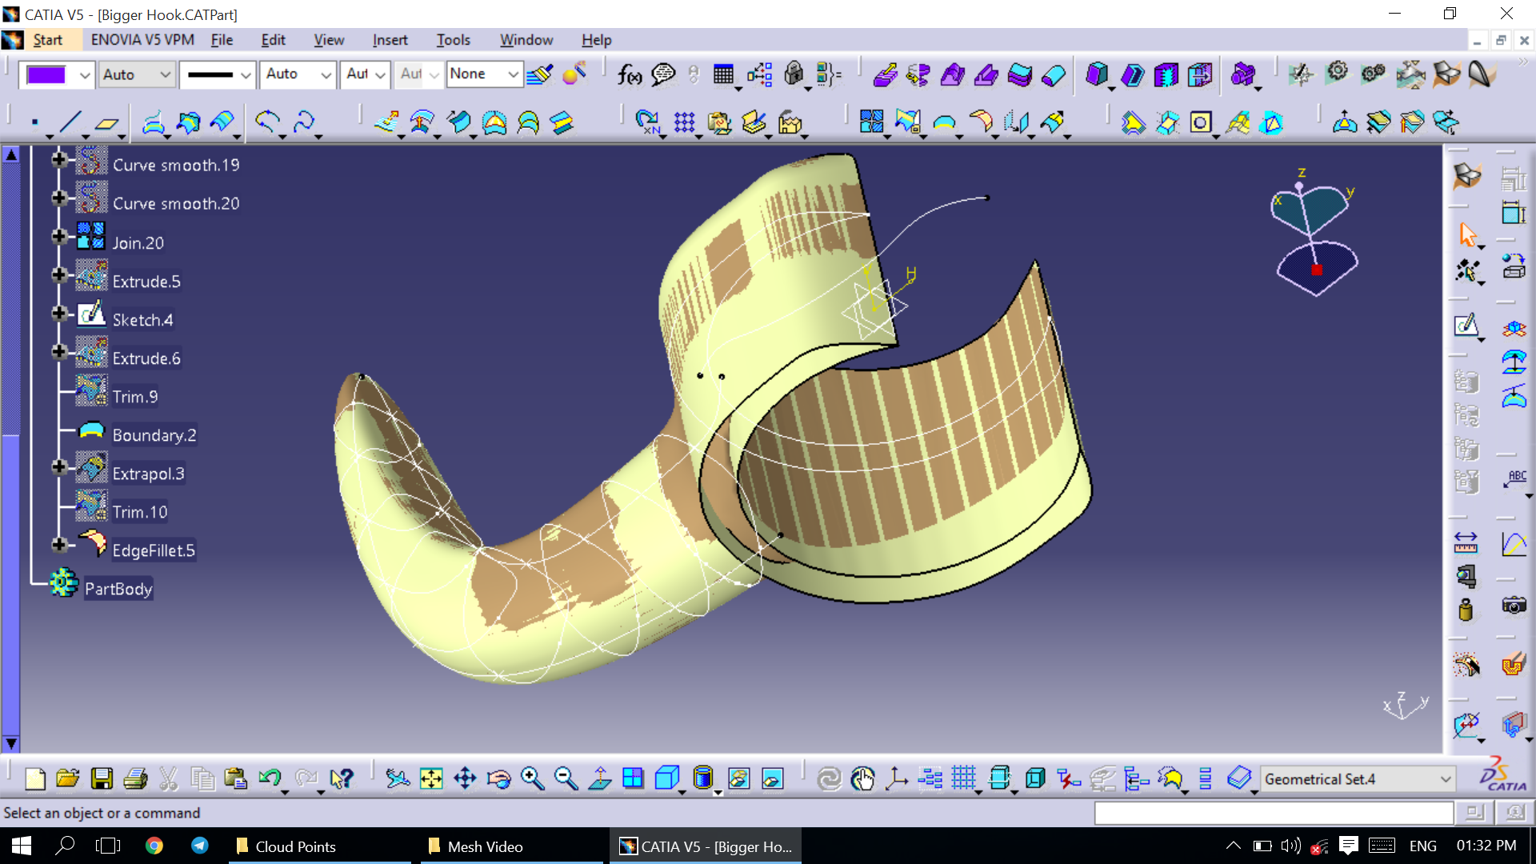Toggle the shading view mode cube
The image size is (1536, 864).
point(666,778)
